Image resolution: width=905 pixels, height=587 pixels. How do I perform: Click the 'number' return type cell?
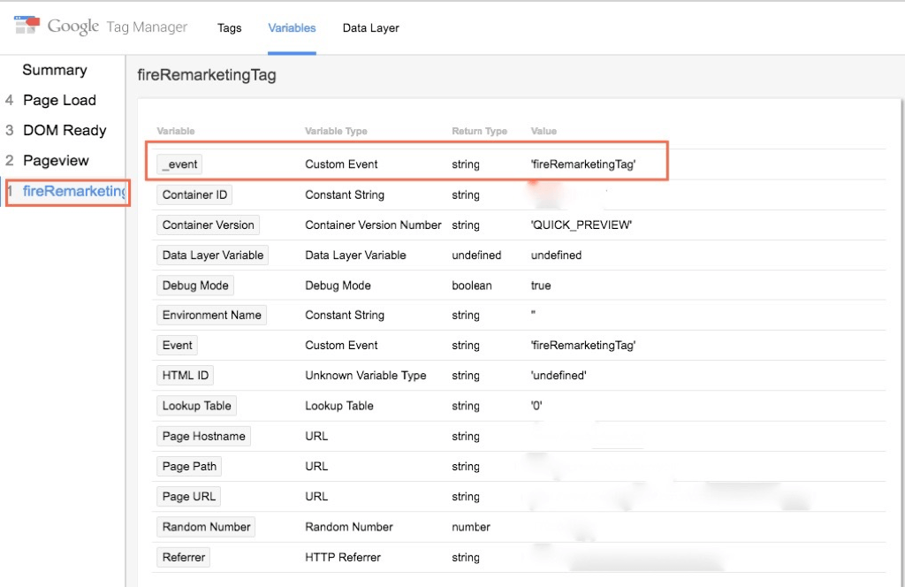[x=471, y=526]
